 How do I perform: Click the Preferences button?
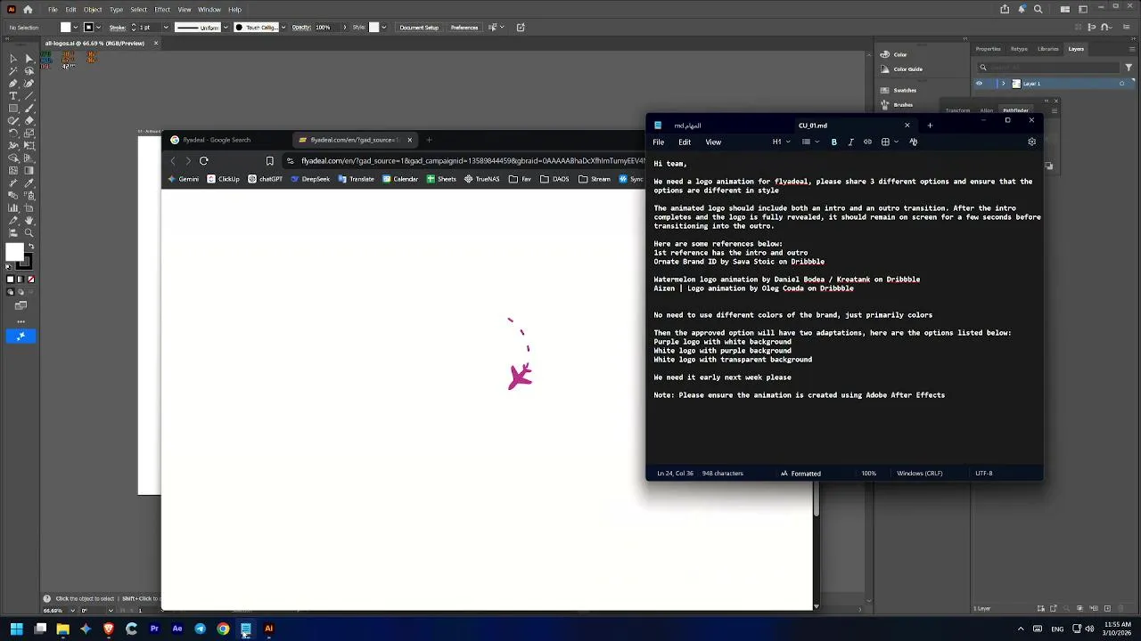pos(464,28)
